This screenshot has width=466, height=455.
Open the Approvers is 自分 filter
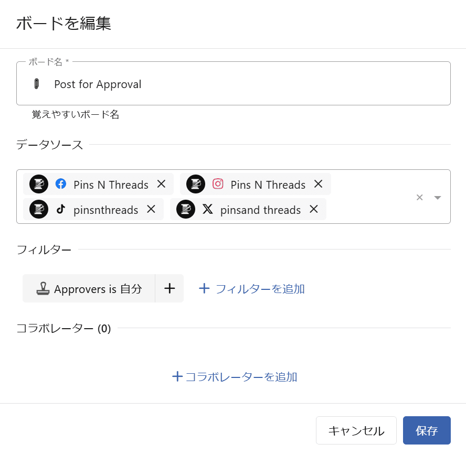tap(98, 288)
